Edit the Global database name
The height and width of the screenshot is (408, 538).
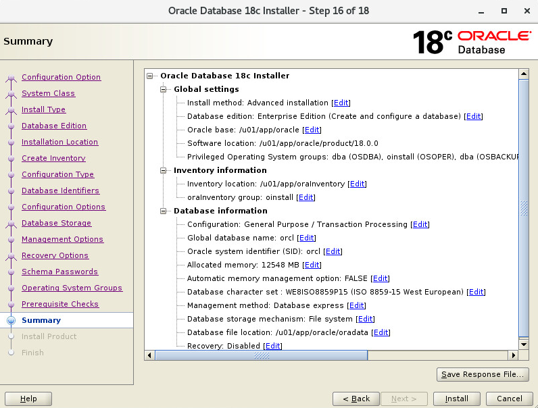[x=306, y=238]
